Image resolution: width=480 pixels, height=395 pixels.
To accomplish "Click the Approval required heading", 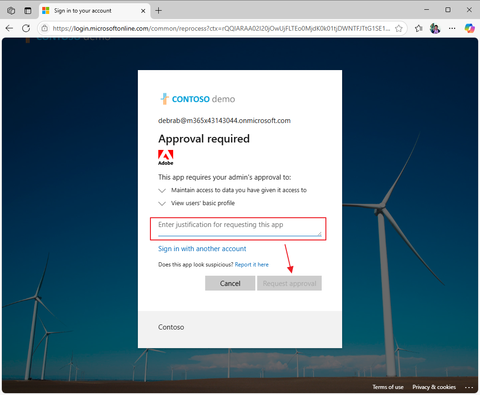I will pos(204,139).
